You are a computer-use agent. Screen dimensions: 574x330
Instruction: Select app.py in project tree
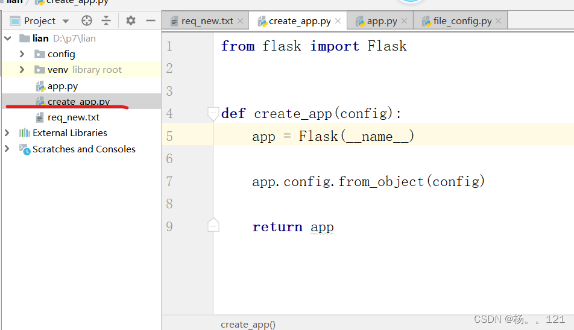(63, 86)
